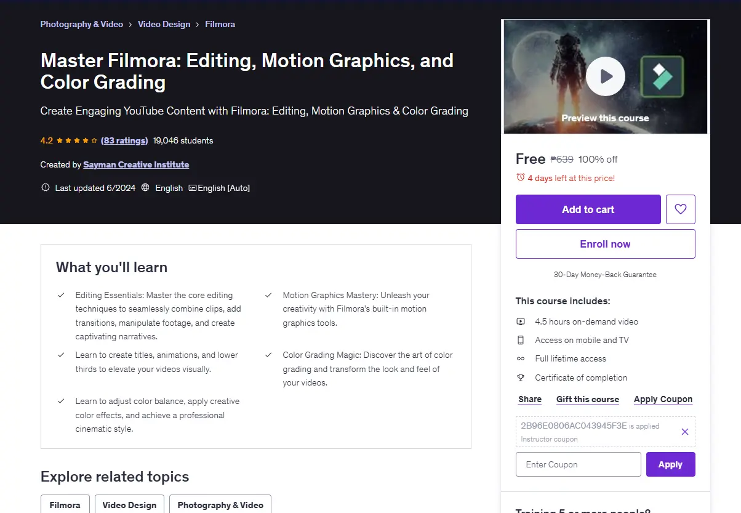Select the Video Design topic tag
The image size is (741, 513).
point(130,504)
